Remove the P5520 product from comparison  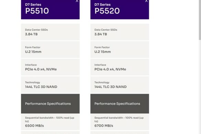(146, 1)
